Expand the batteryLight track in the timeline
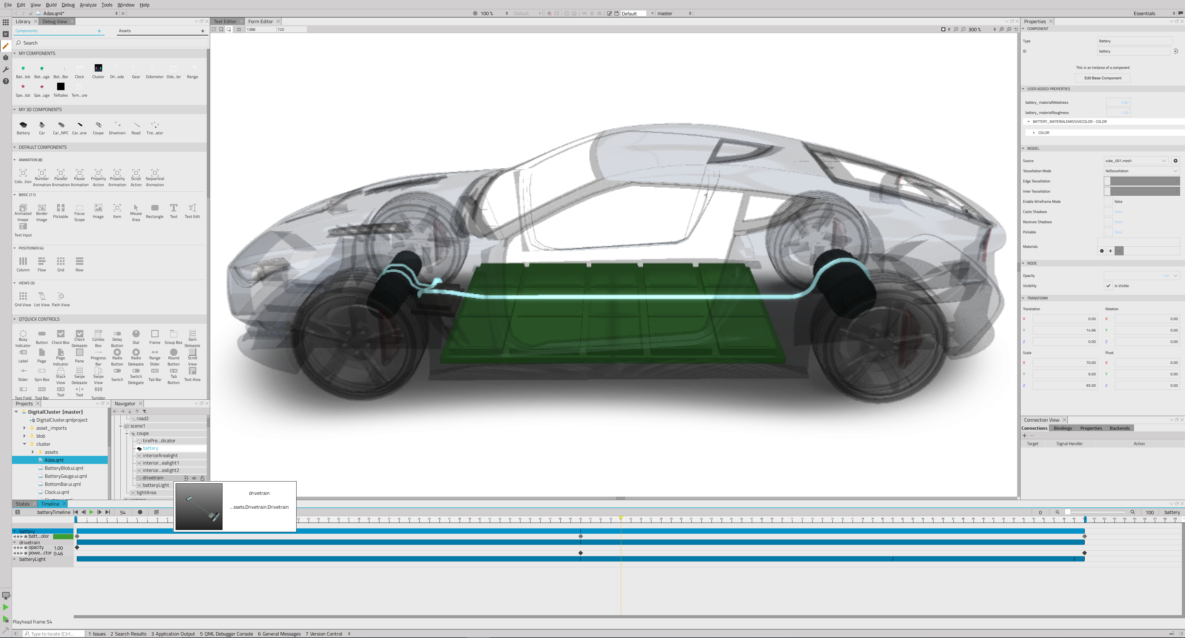Image resolution: width=1185 pixels, height=638 pixels. tap(14, 559)
